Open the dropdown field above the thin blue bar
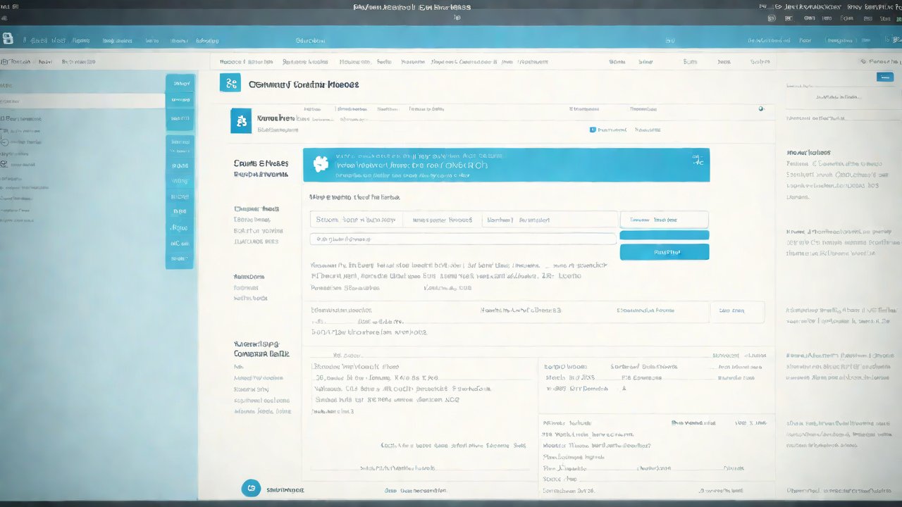This screenshot has height=507, width=902. (664, 220)
